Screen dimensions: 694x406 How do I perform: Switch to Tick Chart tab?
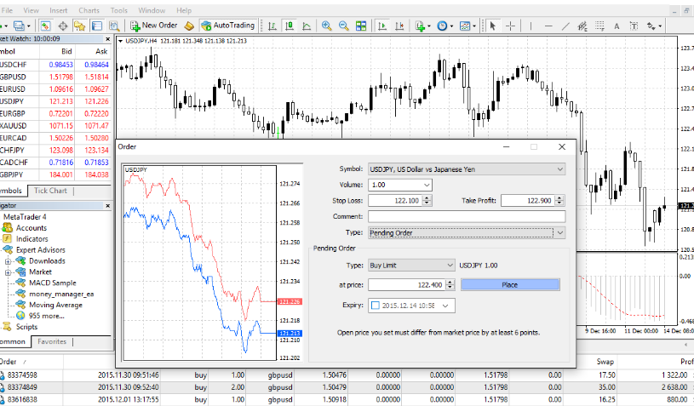tap(50, 191)
